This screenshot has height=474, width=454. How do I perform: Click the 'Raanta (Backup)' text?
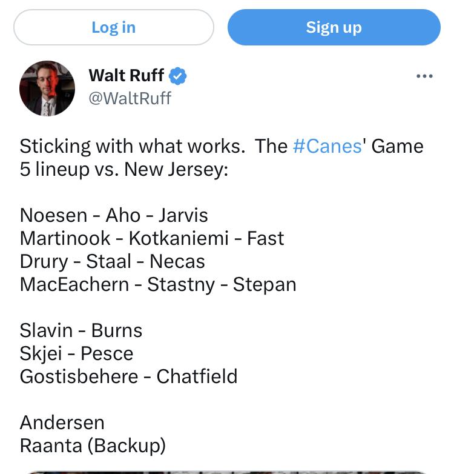(x=93, y=446)
